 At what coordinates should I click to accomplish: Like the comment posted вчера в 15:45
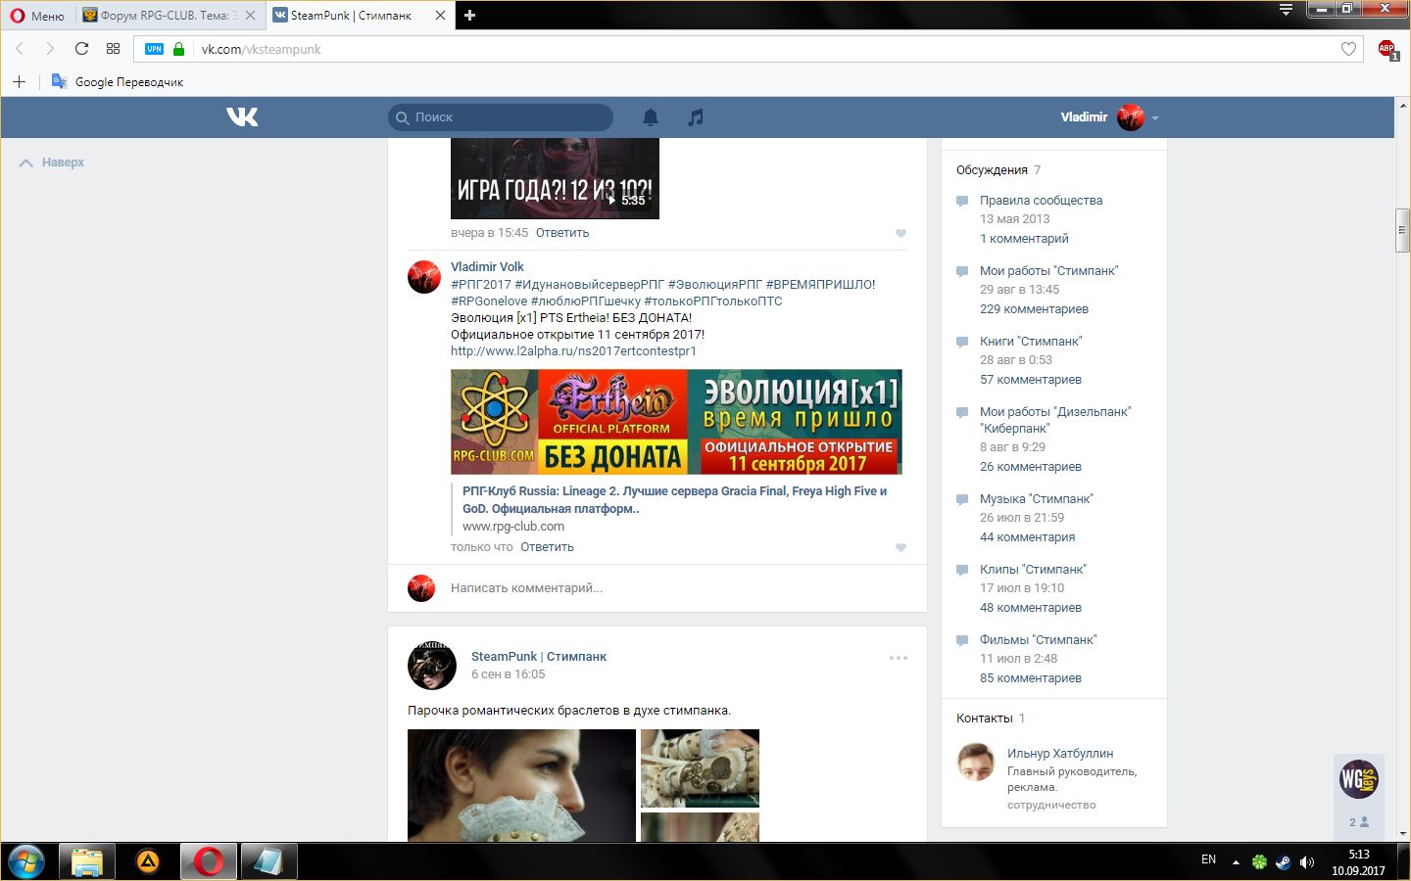[x=900, y=233]
